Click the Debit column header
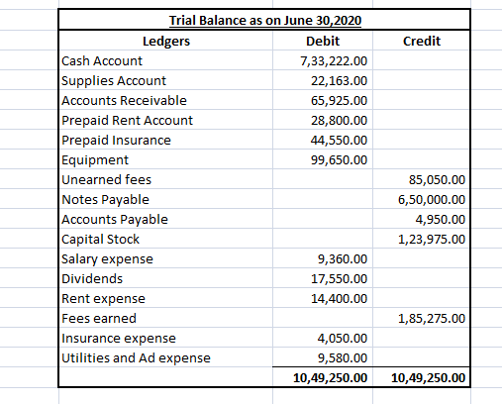The width and height of the screenshot is (502, 404). tap(323, 41)
